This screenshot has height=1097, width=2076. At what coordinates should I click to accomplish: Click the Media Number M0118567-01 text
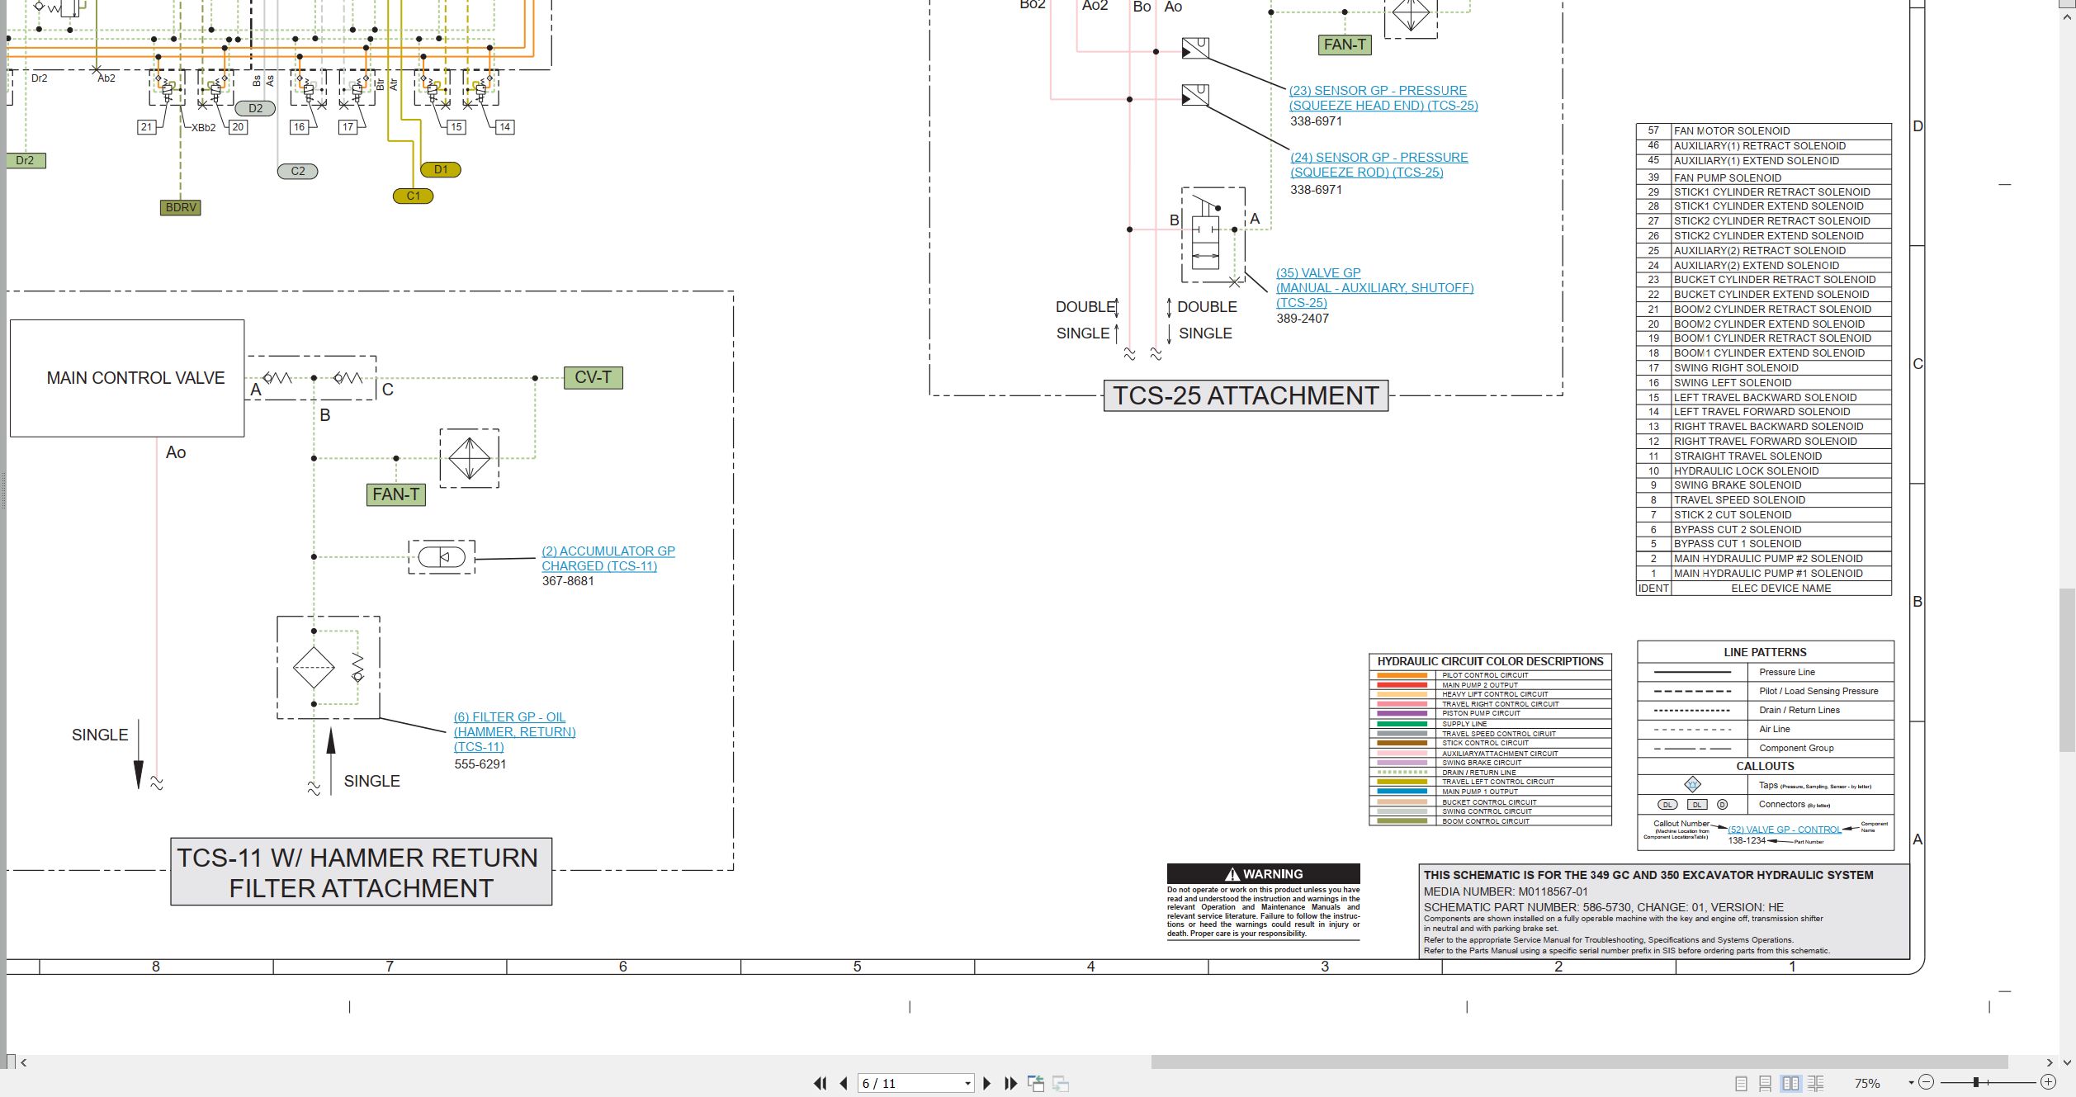tap(1506, 891)
